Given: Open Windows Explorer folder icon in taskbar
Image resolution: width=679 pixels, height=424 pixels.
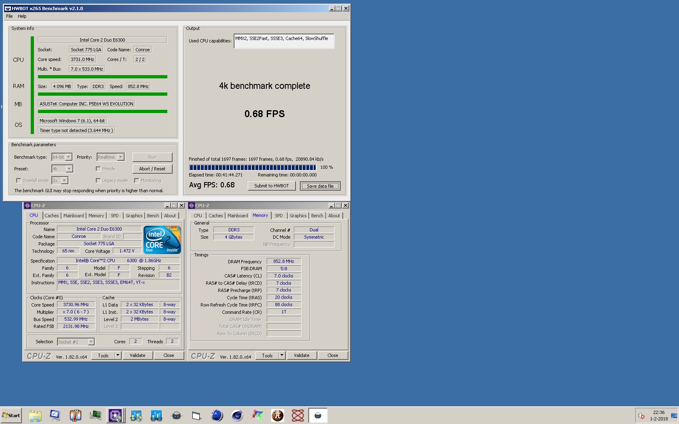Looking at the screenshot, I should pos(35,416).
